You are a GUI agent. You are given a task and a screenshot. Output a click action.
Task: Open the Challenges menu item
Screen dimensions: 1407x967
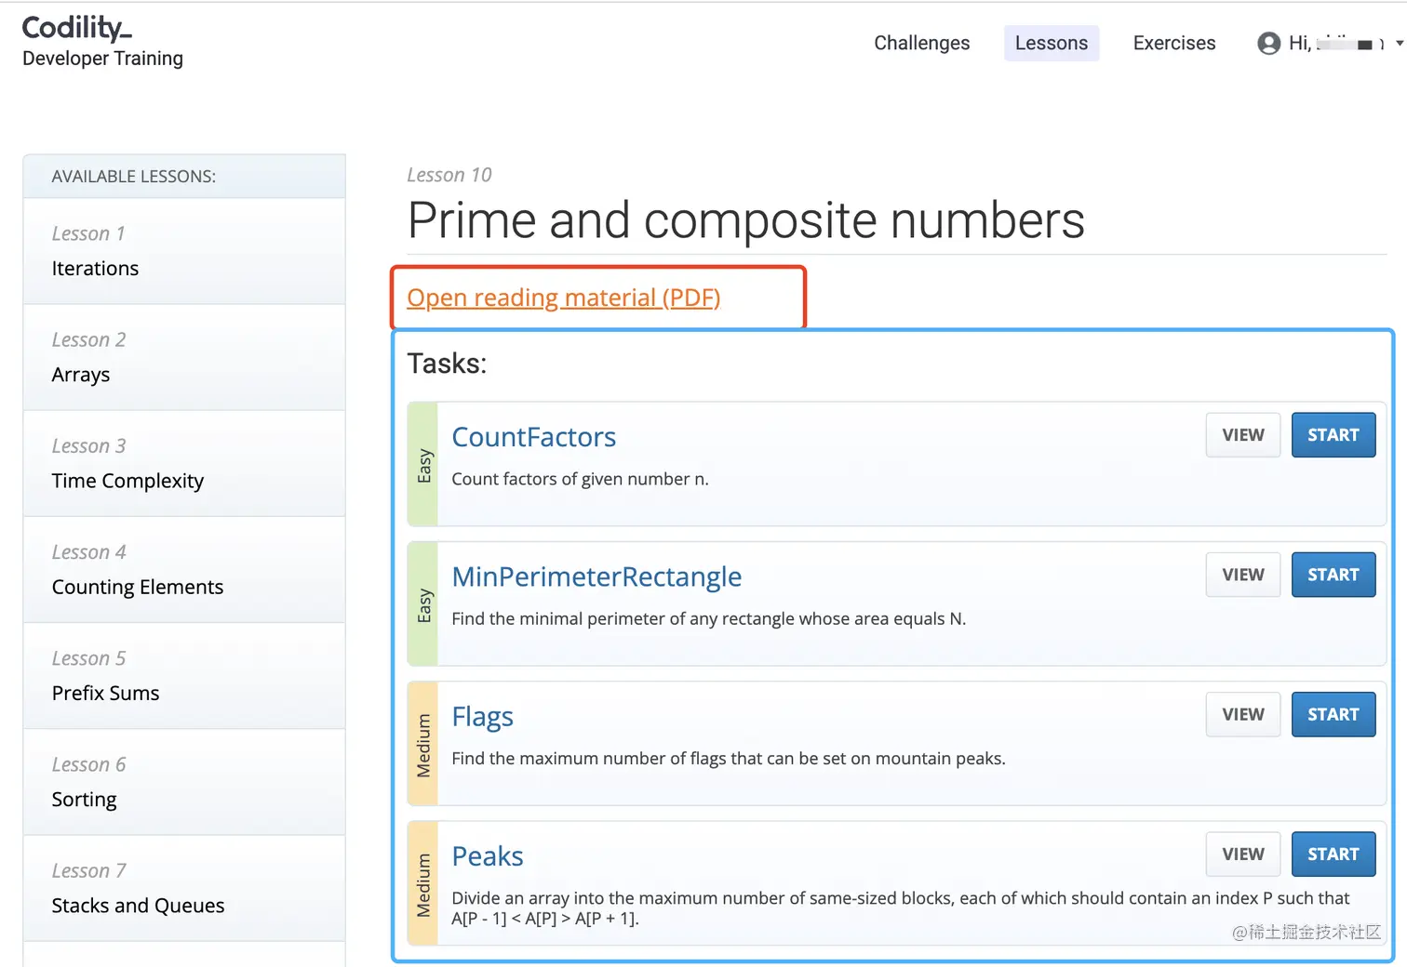pyautogui.click(x=921, y=43)
